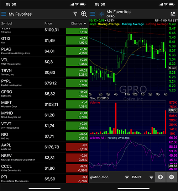Tap the RT- 4:00 PM EST timestamp
The width and height of the screenshot is (178, 191).
tap(166, 21)
